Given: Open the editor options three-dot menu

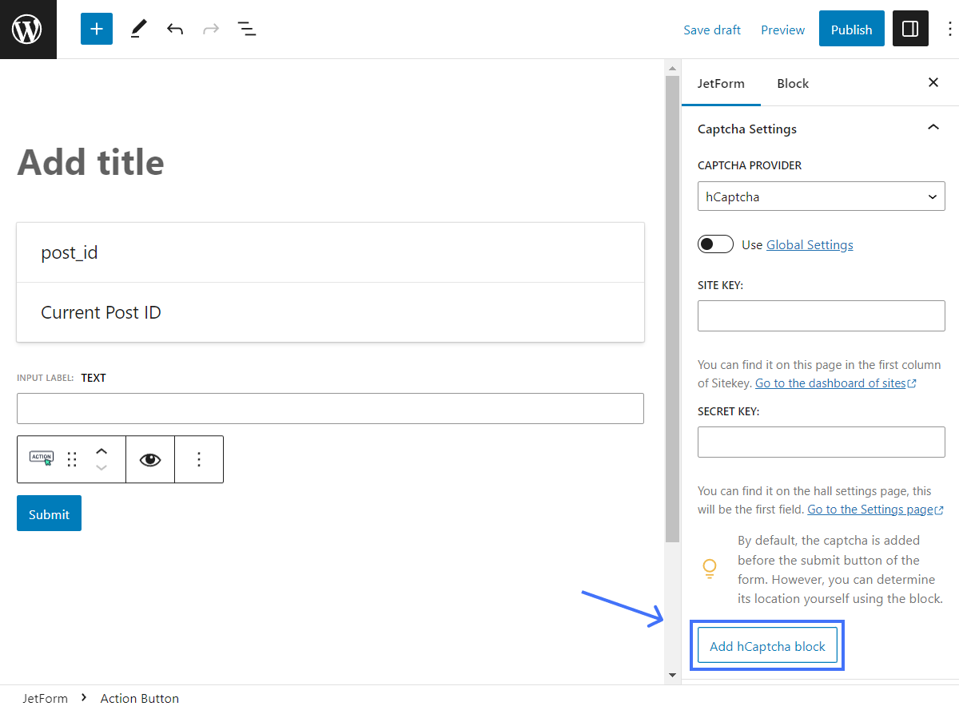Looking at the screenshot, I should (x=949, y=29).
